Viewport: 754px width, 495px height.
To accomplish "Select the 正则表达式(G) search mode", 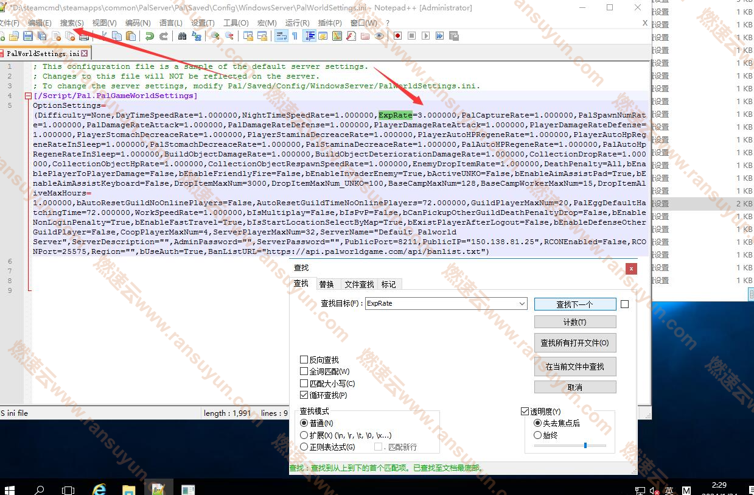I will (304, 447).
